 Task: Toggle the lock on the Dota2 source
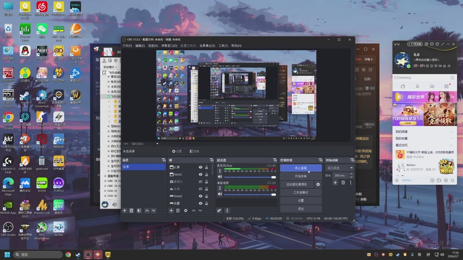click(207, 196)
